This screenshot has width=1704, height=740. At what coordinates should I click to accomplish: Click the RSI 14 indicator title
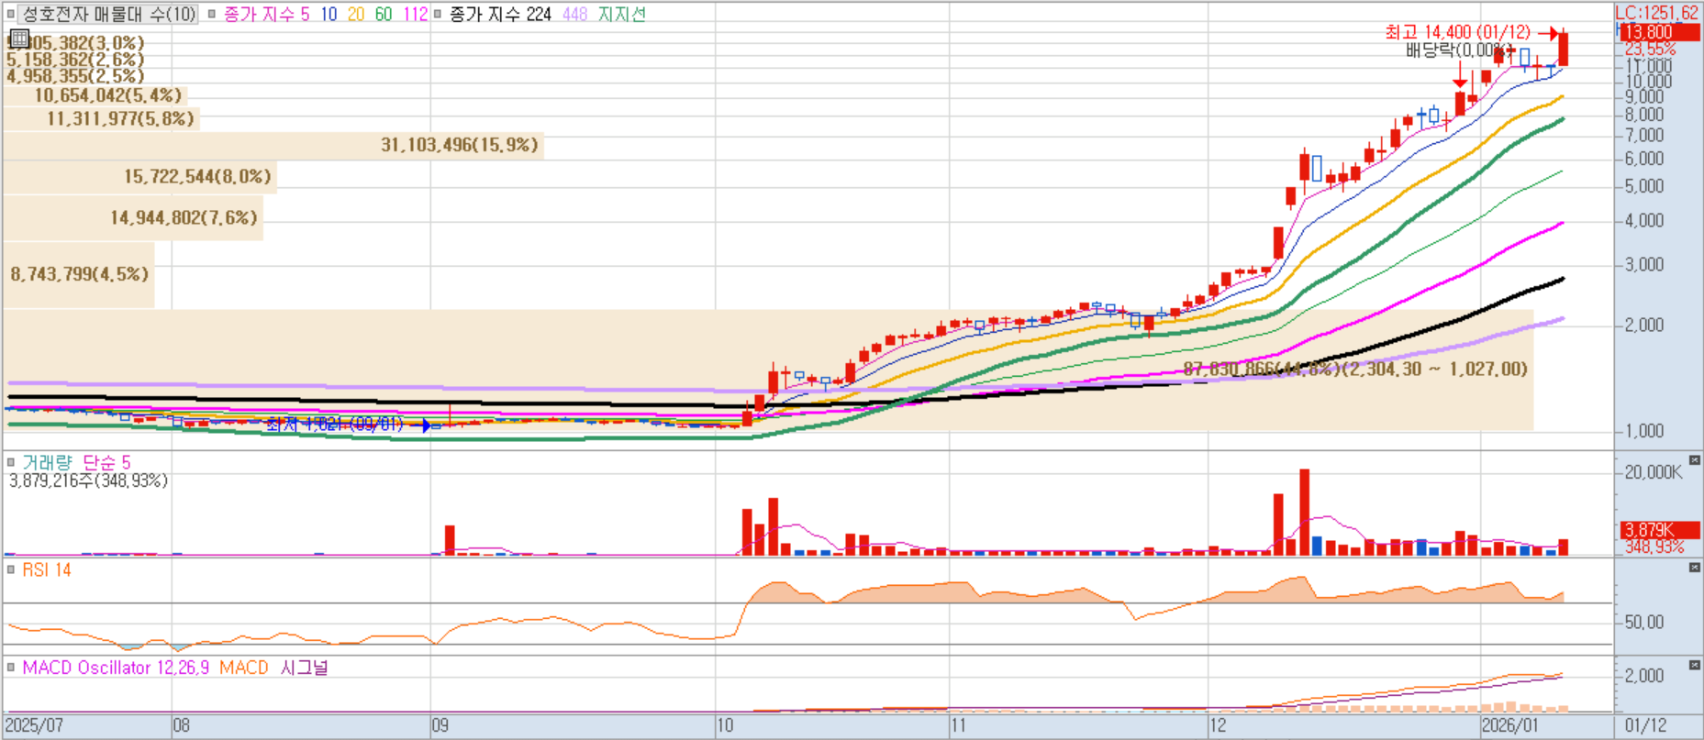point(47,569)
